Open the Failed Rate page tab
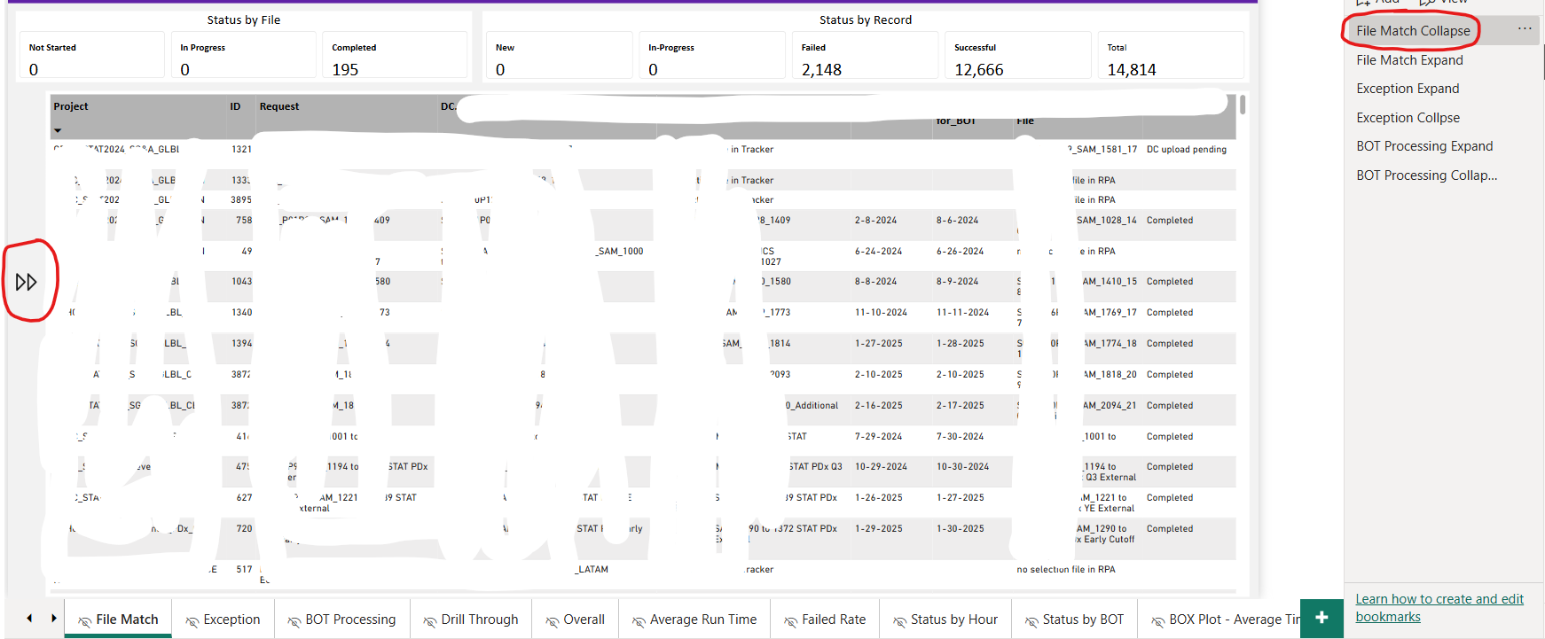The width and height of the screenshot is (1545, 639). 826,620
